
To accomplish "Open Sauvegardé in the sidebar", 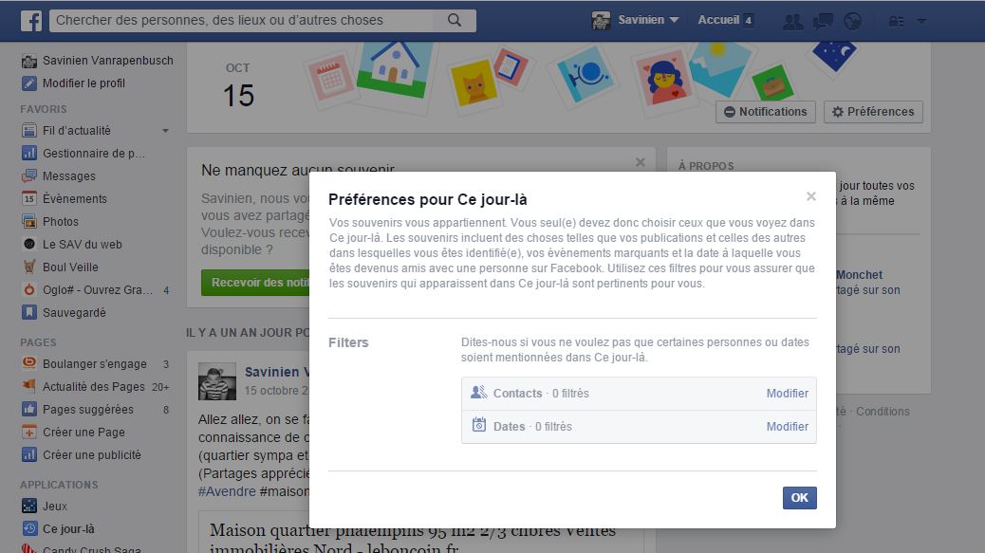I will point(74,313).
